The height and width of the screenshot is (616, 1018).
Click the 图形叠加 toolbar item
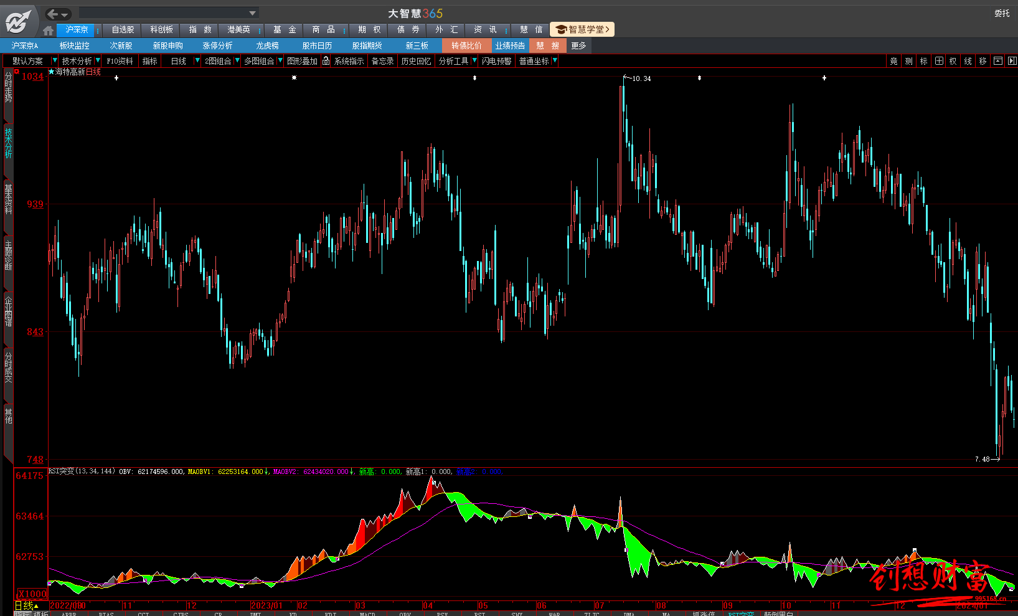(x=302, y=61)
